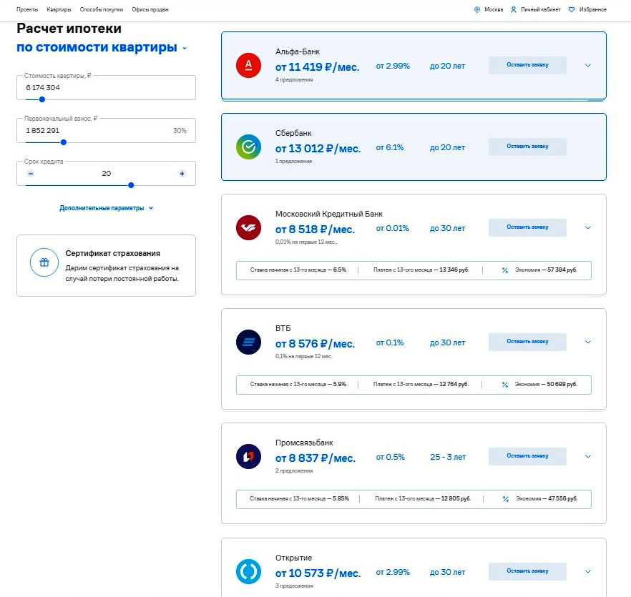Click 'Экономия — 57 384 руб.' text

tap(546, 270)
